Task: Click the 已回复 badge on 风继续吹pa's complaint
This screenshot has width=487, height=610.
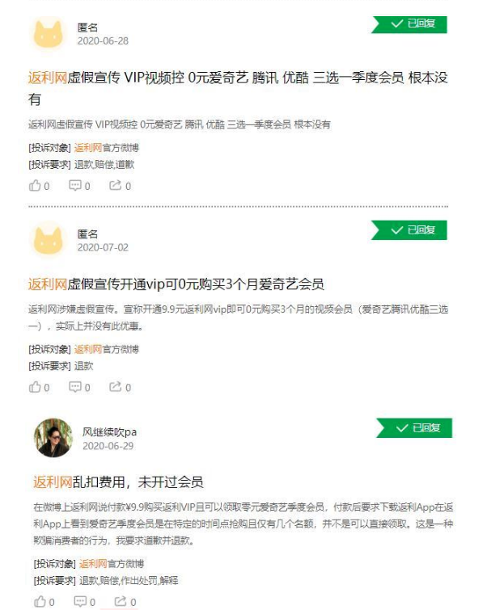Action: 414,428
